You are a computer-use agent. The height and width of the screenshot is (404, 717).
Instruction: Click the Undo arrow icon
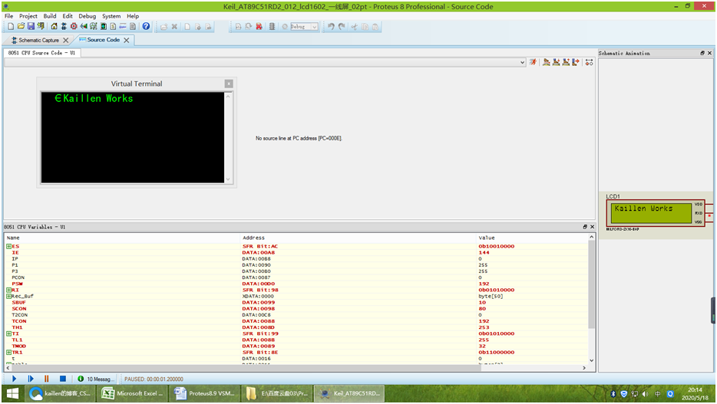pyautogui.click(x=331, y=27)
